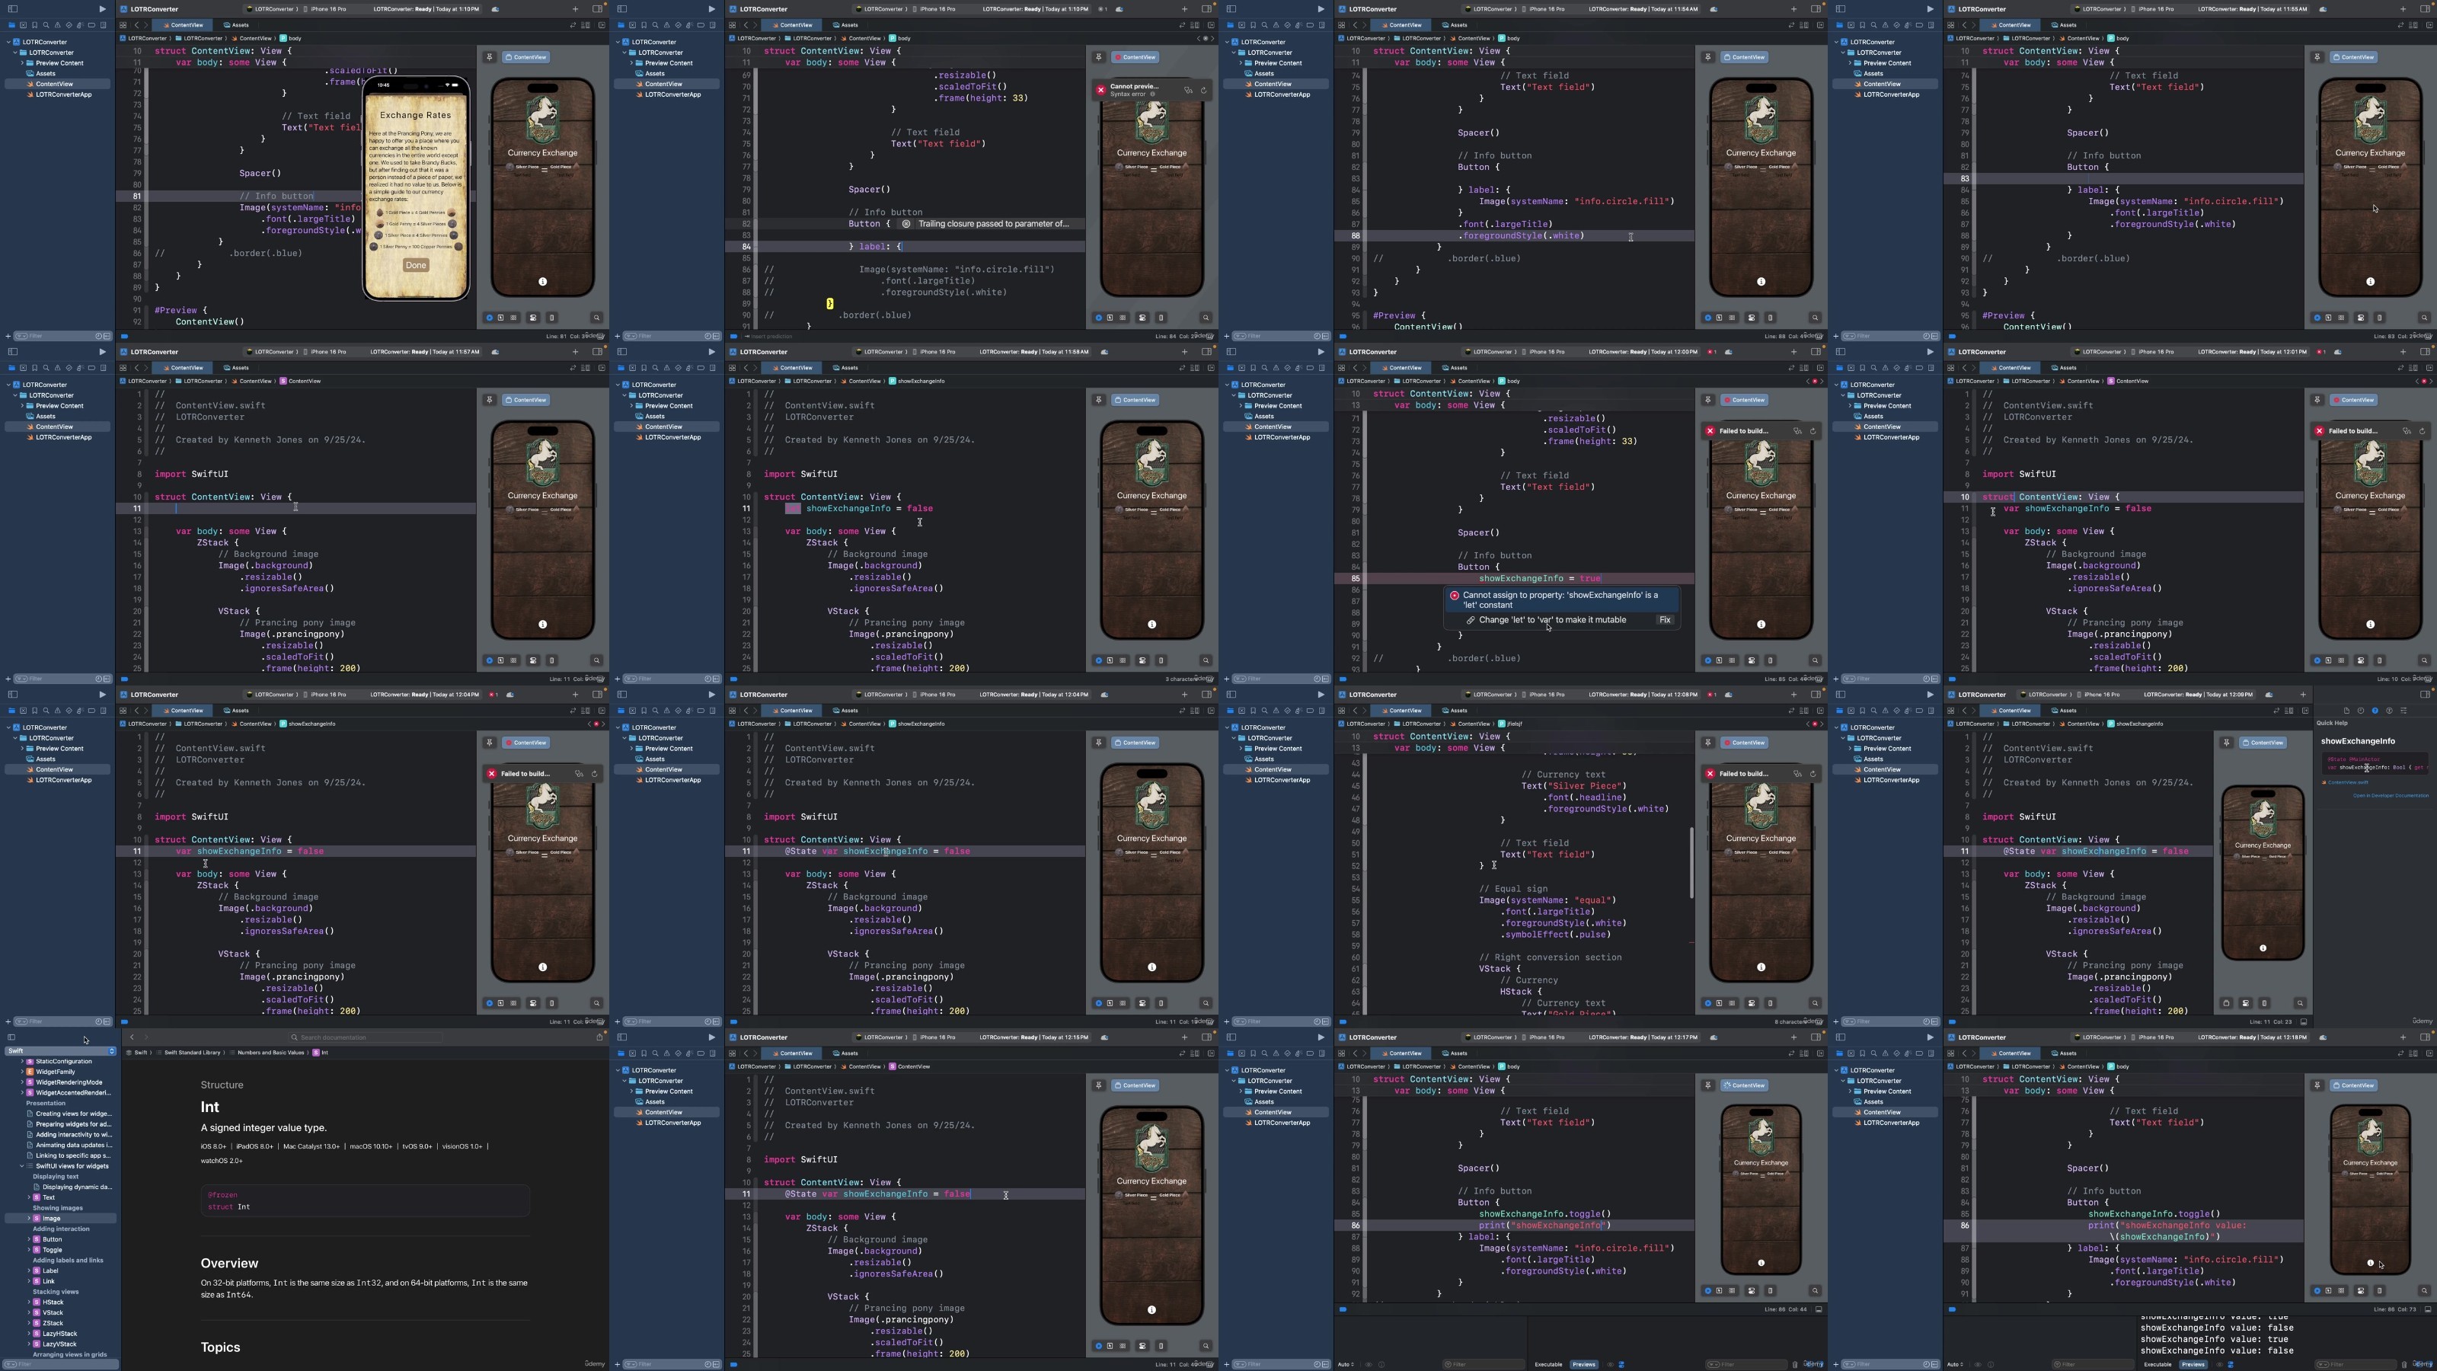
Task: Open the Swift language dropdown in documentation
Action: [61, 1051]
